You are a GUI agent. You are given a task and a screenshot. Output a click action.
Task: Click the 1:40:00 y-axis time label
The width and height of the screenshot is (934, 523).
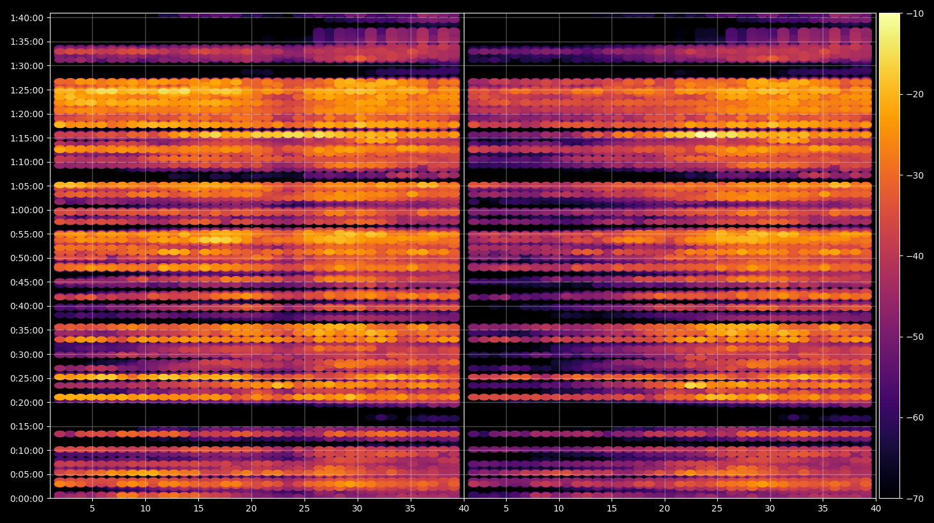pos(27,18)
